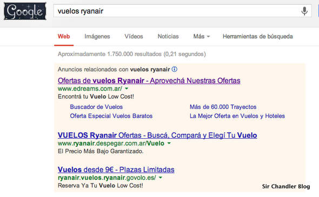Click the ryanair.vuelos.ryanair.govolo.es/ URL text
This screenshot has width=319, height=197.
tap(107, 178)
